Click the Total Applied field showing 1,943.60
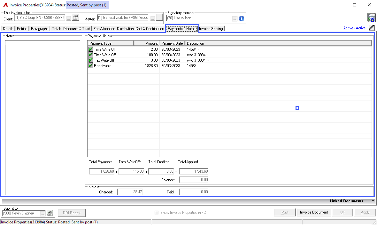The image size is (377, 225). [x=194, y=171]
